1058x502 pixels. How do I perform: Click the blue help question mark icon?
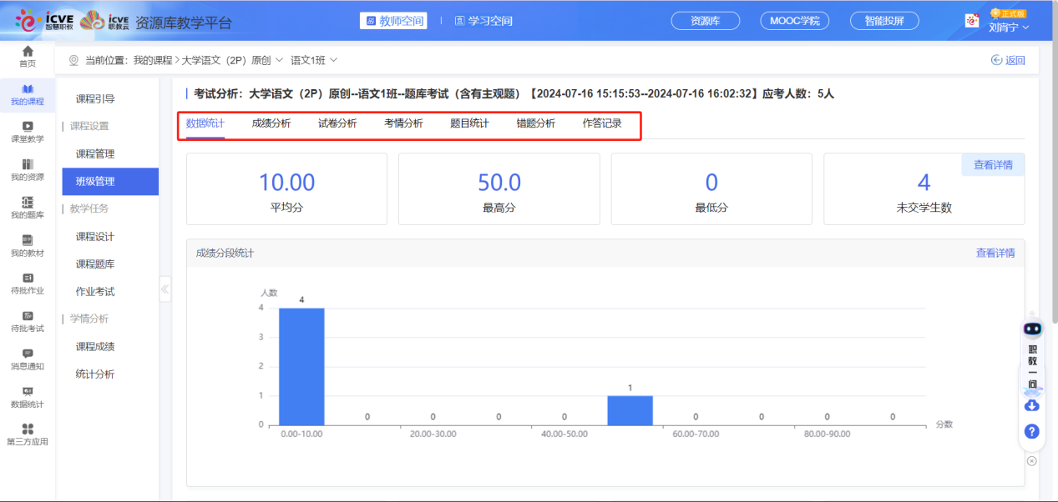[1031, 431]
